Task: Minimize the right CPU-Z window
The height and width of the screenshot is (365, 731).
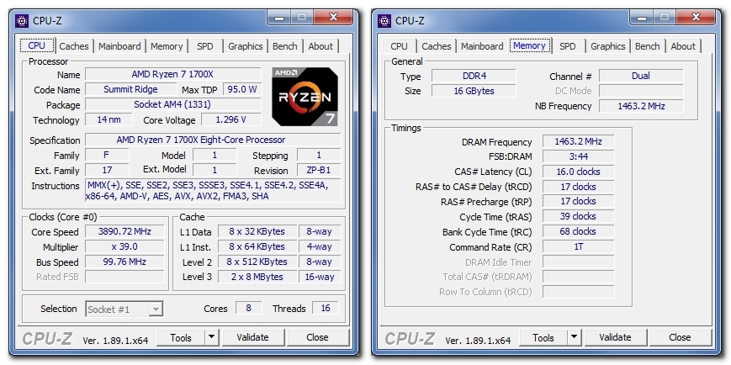Action: (642, 18)
